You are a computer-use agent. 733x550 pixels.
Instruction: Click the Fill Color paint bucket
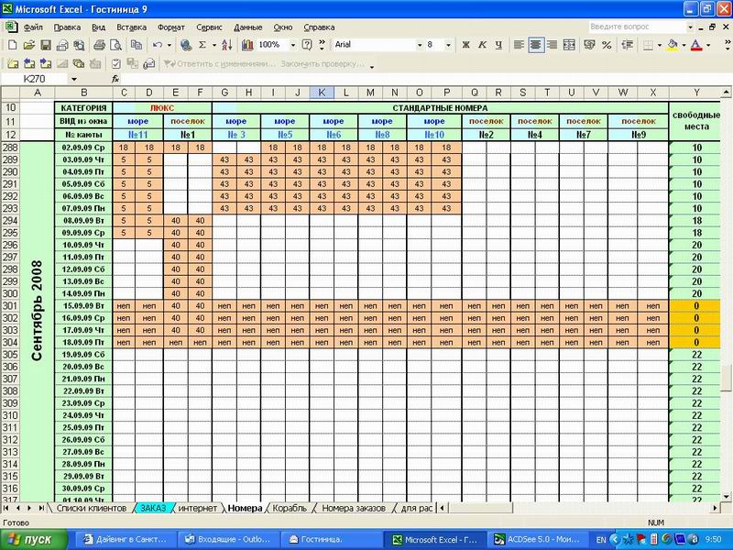(x=673, y=45)
